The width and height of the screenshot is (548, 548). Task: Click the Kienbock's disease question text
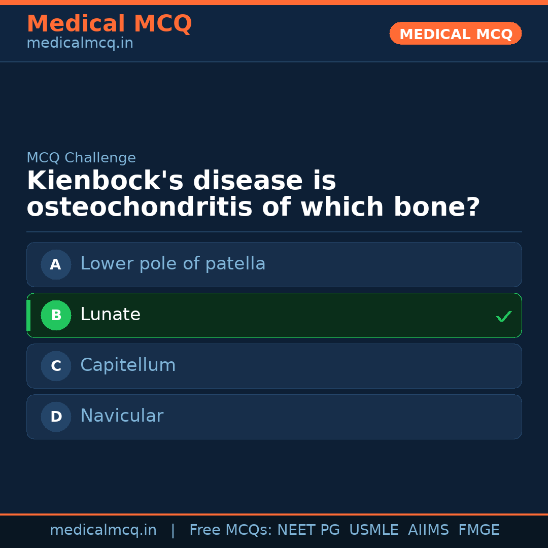253,194
